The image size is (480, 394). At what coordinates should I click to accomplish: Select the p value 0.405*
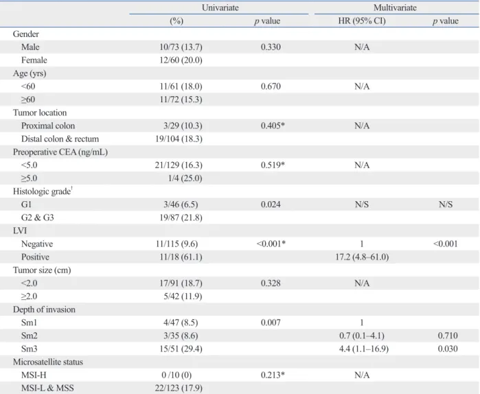click(273, 126)
